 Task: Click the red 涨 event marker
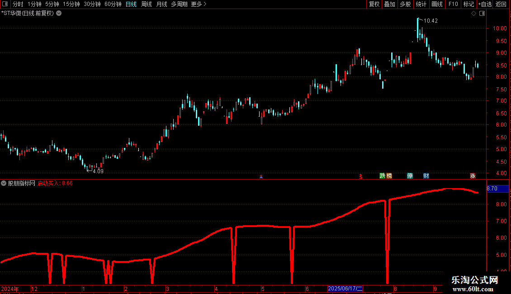[x=473, y=176]
